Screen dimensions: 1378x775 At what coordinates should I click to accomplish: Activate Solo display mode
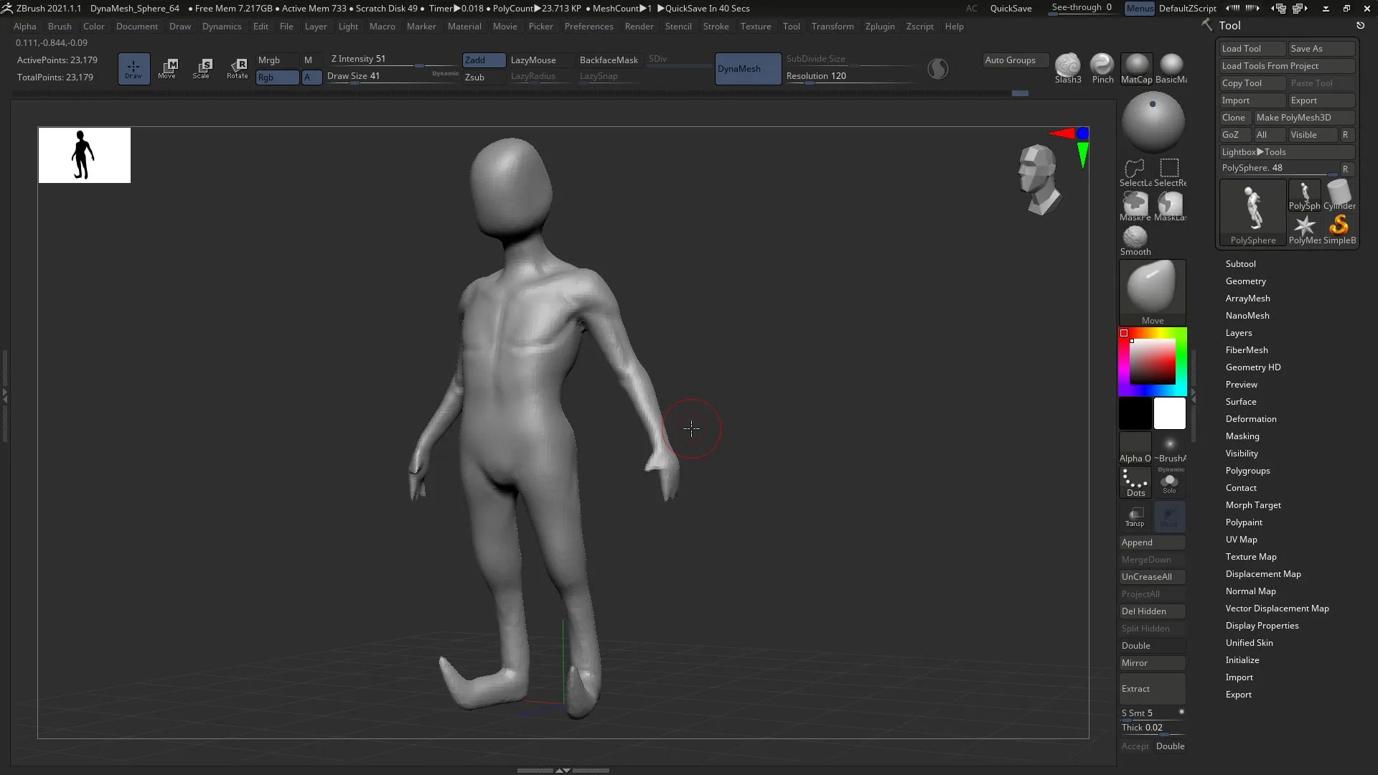coord(1170,482)
